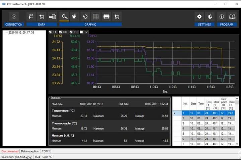Click the Data reception status entry

pyautogui.click(x=30, y=151)
